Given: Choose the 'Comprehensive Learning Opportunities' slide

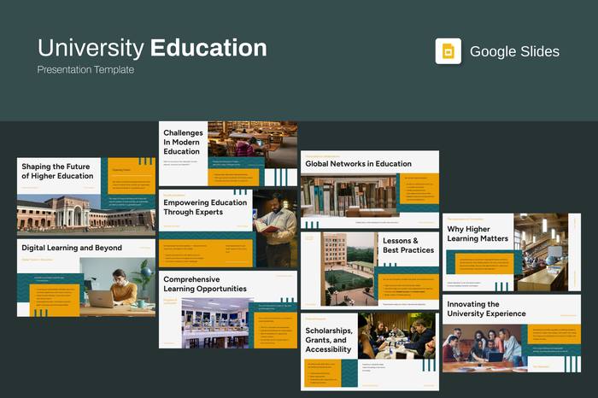Looking at the screenshot, I should click(228, 309).
